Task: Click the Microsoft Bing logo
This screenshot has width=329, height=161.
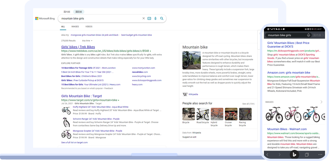Action: pyautogui.click(x=45, y=19)
